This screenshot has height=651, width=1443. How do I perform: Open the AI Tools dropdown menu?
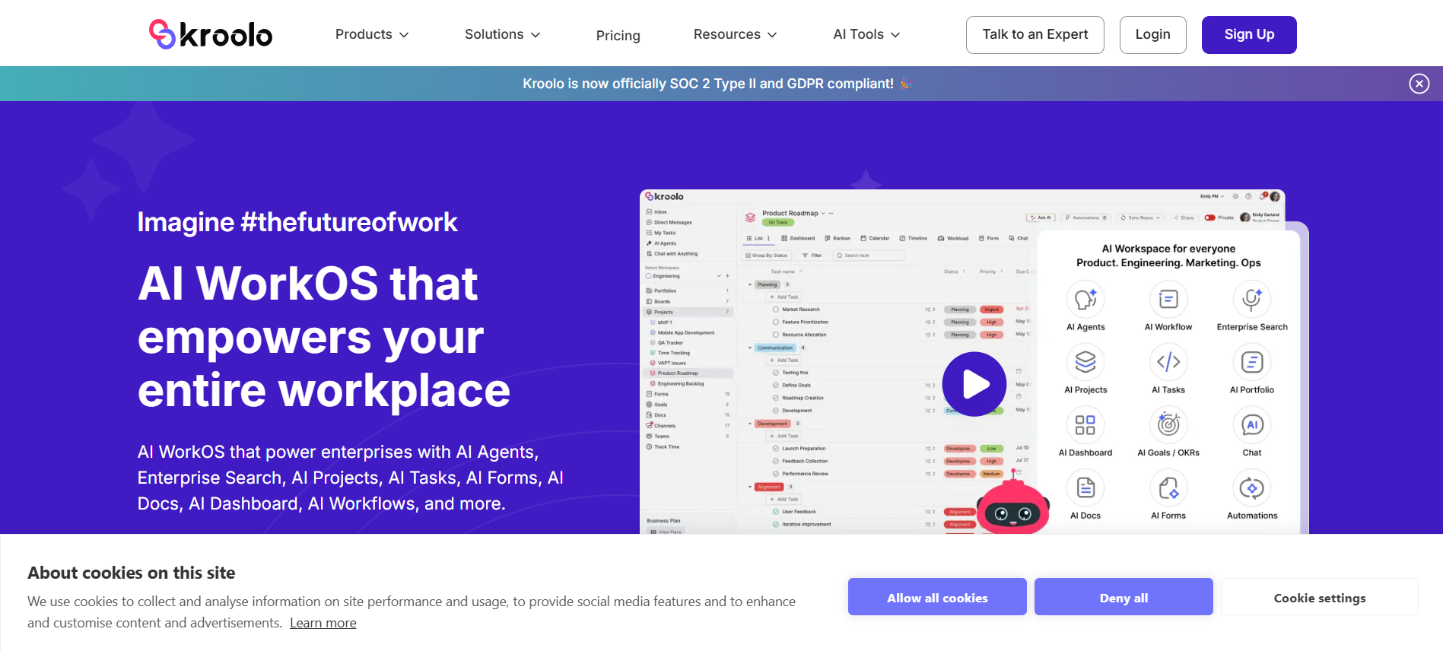[866, 34]
